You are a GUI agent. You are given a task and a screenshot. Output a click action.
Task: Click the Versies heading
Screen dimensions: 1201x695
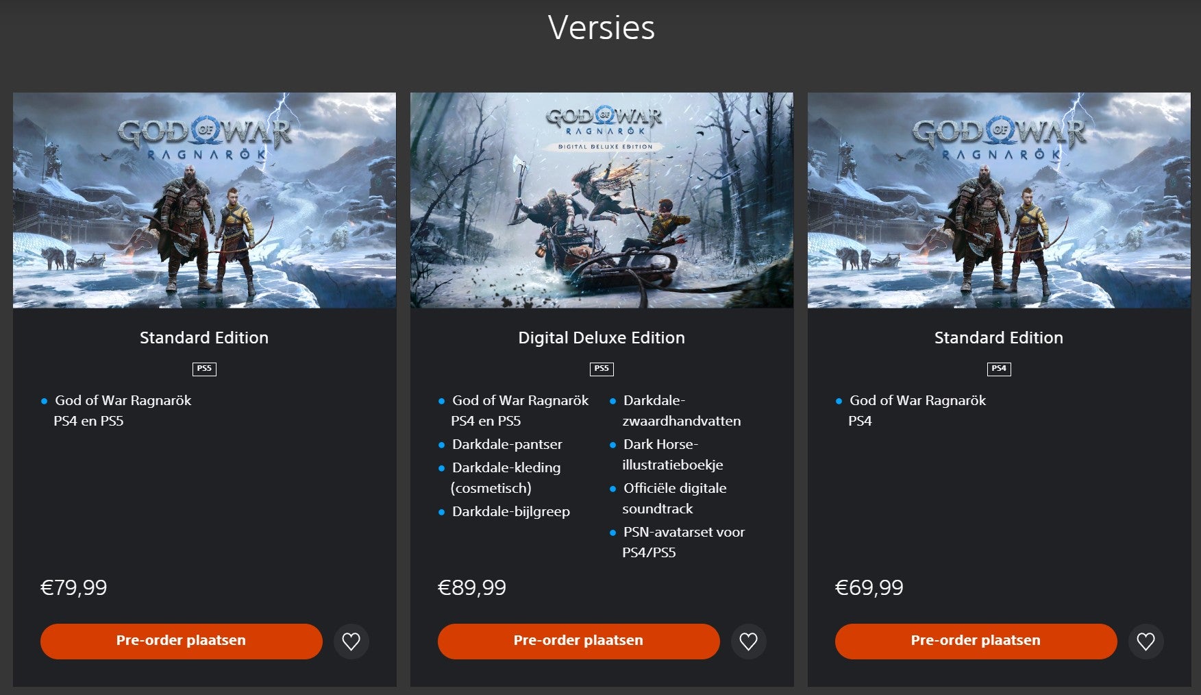[x=602, y=28]
